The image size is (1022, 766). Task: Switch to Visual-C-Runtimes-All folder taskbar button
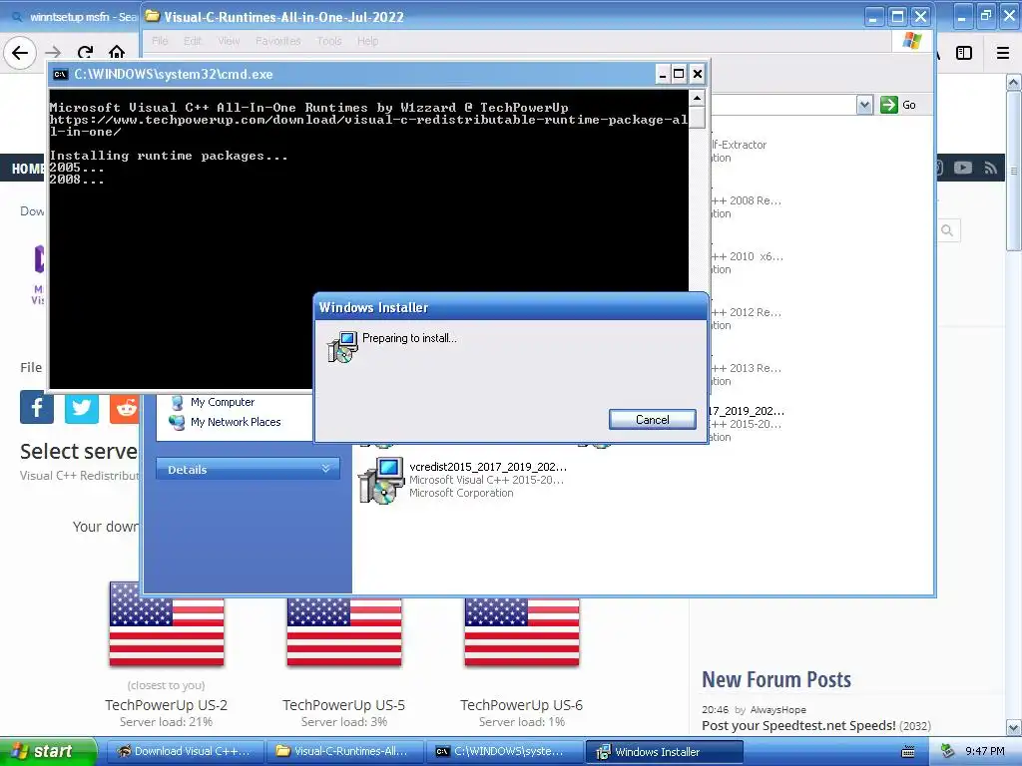[344, 752]
